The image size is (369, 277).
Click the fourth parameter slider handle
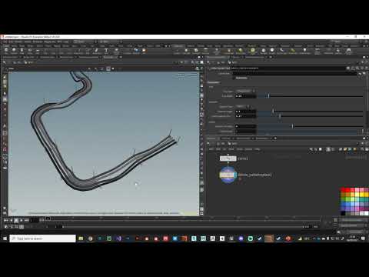[x=292, y=126]
